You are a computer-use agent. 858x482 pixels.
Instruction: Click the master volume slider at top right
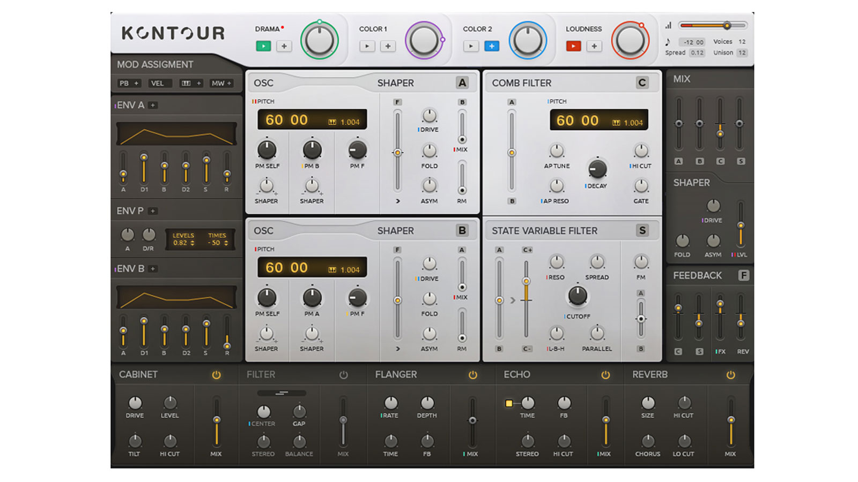point(713,25)
